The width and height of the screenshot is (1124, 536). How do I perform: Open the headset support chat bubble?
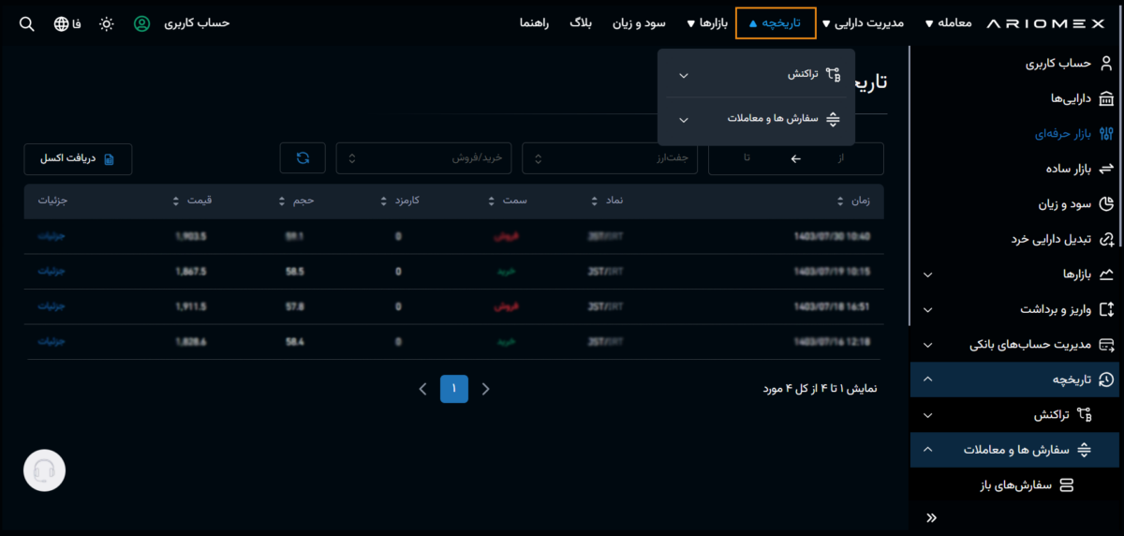44,470
